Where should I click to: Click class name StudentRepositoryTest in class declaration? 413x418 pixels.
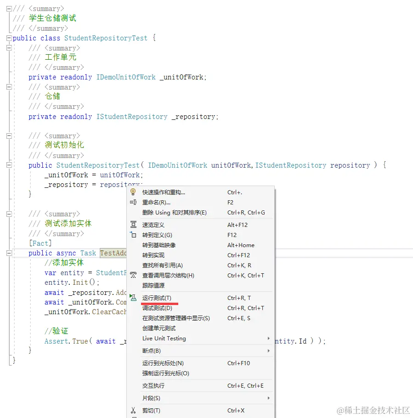[x=106, y=38]
